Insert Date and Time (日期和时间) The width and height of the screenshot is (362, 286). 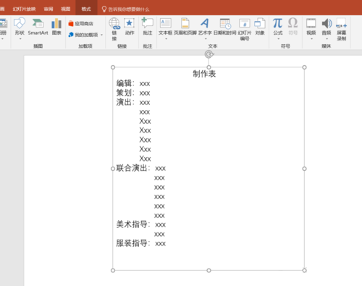[x=225, y=26]
